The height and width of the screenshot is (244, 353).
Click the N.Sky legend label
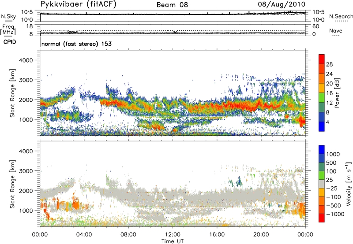click(x=8, y=16)
